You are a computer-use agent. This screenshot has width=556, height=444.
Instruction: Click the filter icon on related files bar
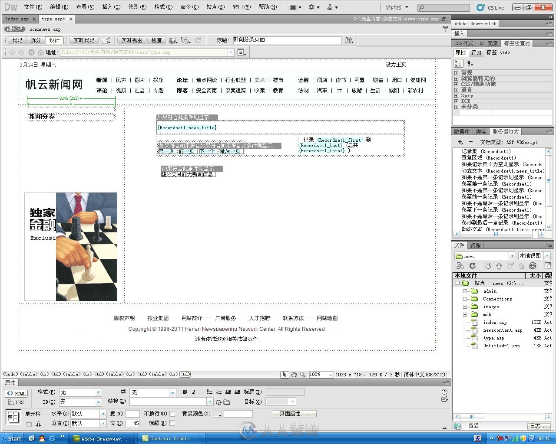tap(445, 29)
